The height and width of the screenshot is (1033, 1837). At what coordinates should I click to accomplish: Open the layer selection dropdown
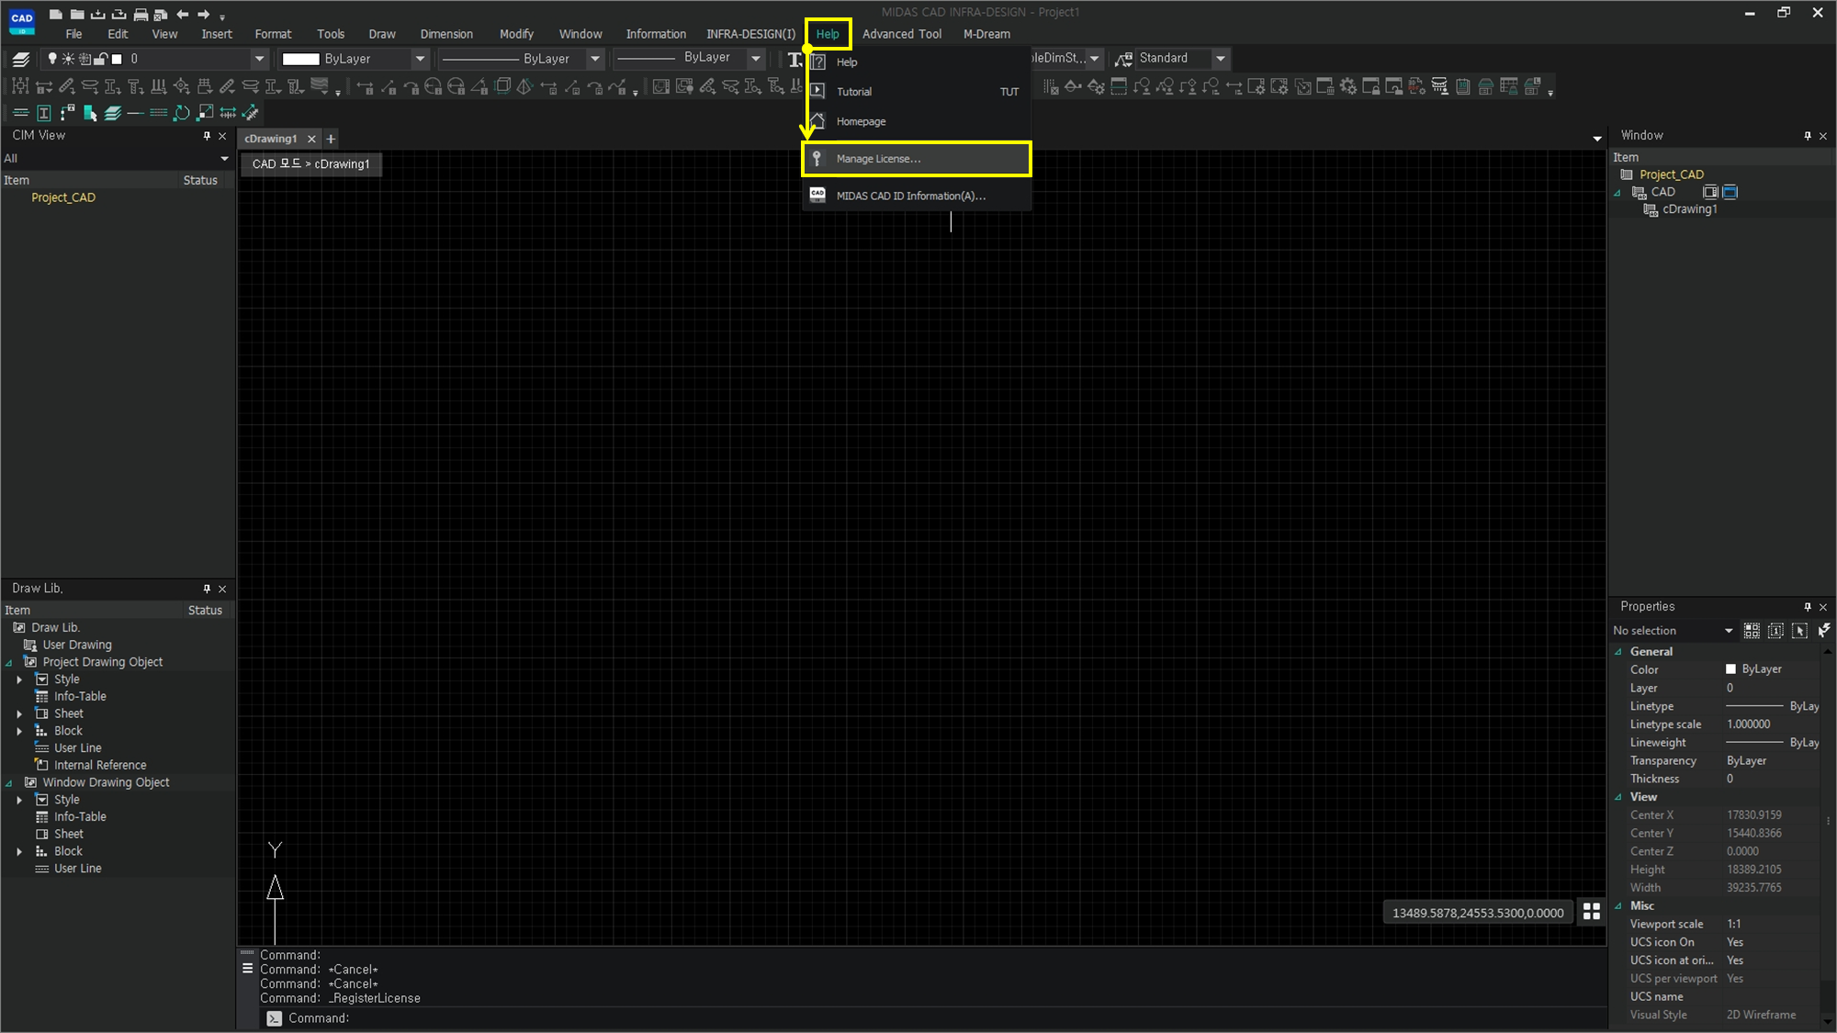[x=259, y=59]
